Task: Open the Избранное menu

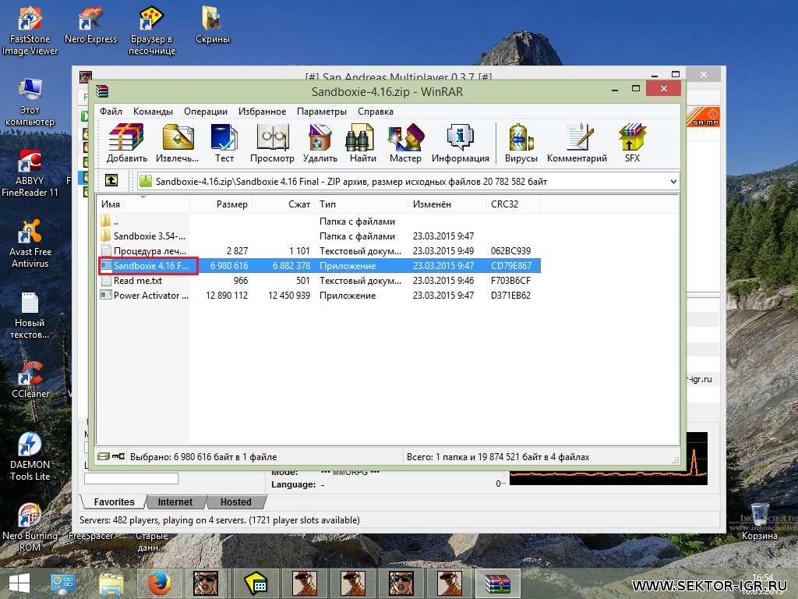Action: click(x=262, y=111)
